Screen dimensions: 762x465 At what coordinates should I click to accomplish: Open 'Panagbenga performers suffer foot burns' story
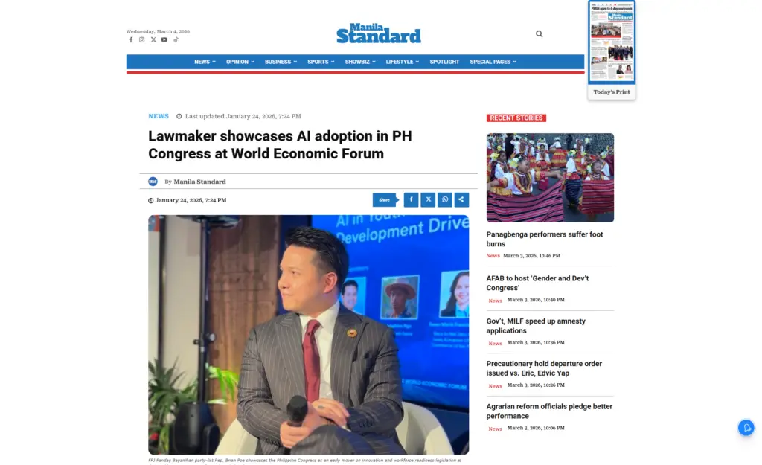(x=544, y=239)
